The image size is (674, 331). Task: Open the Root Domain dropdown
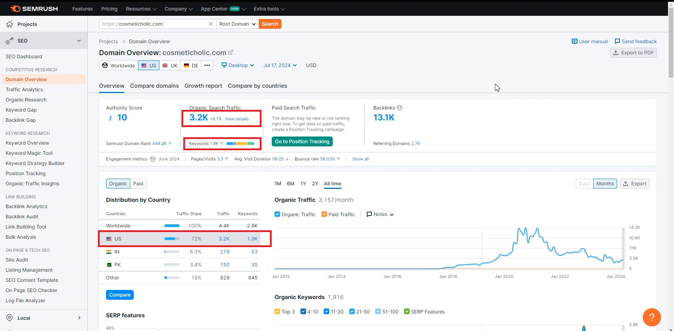click(237, 24)
